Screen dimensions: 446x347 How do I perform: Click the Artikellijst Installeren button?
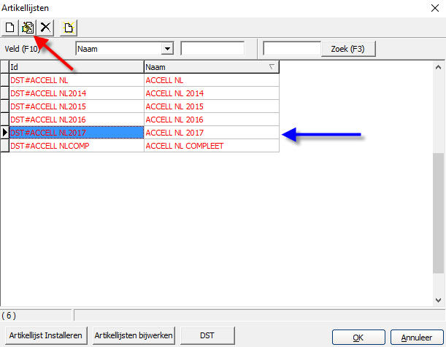(45, 335)
